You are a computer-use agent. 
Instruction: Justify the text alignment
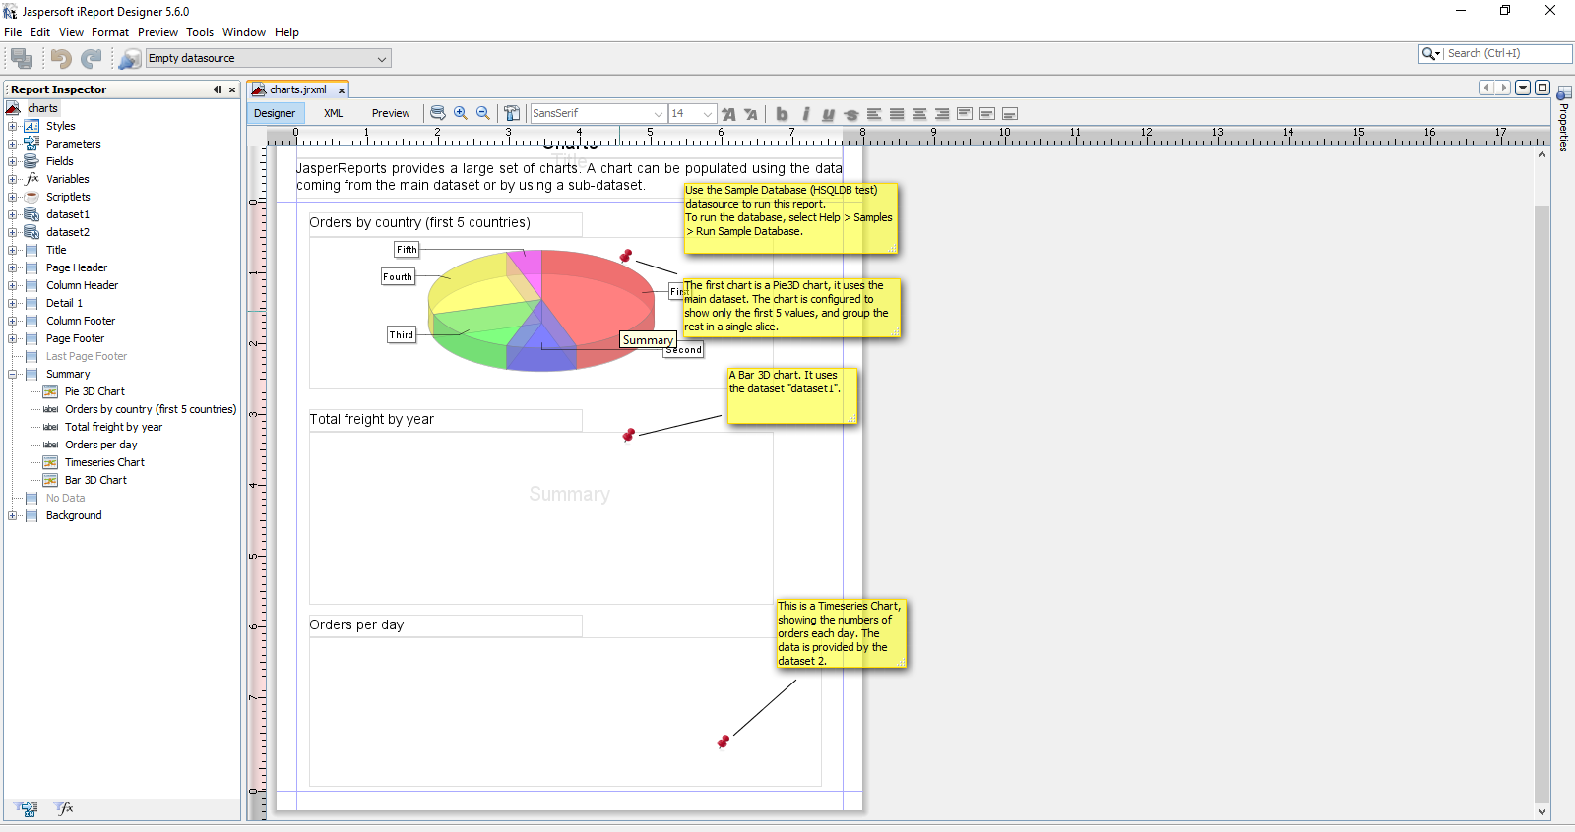click(897, 114)
